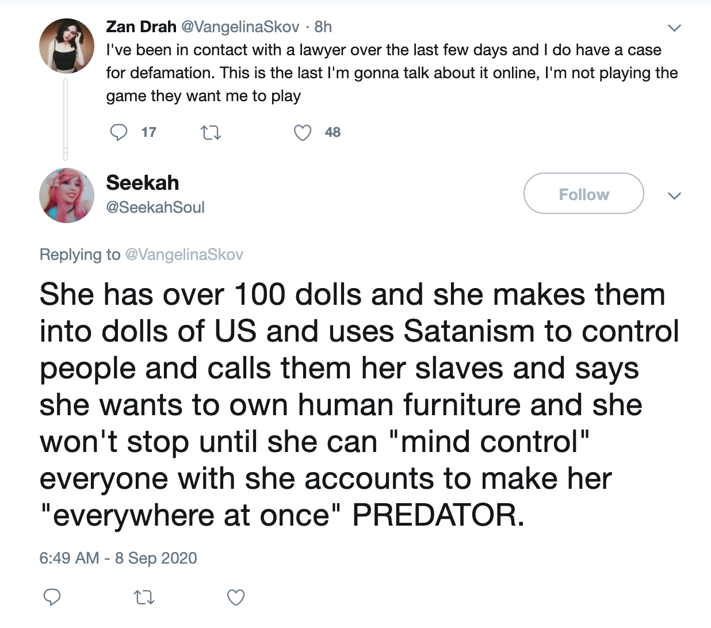Visit the @SeekahSoul handle
The height and width of the screenshot is (628, 711).
(155, 207)
